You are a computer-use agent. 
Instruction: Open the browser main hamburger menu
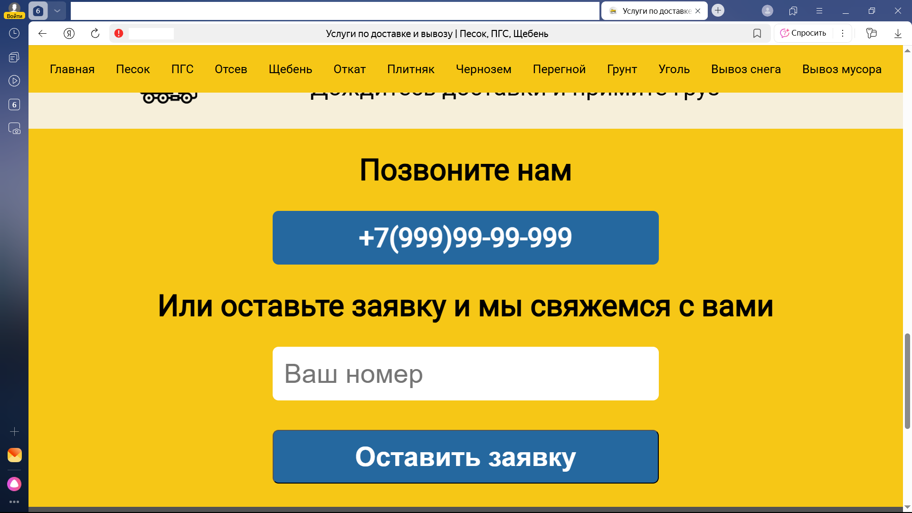click(819, 10)
